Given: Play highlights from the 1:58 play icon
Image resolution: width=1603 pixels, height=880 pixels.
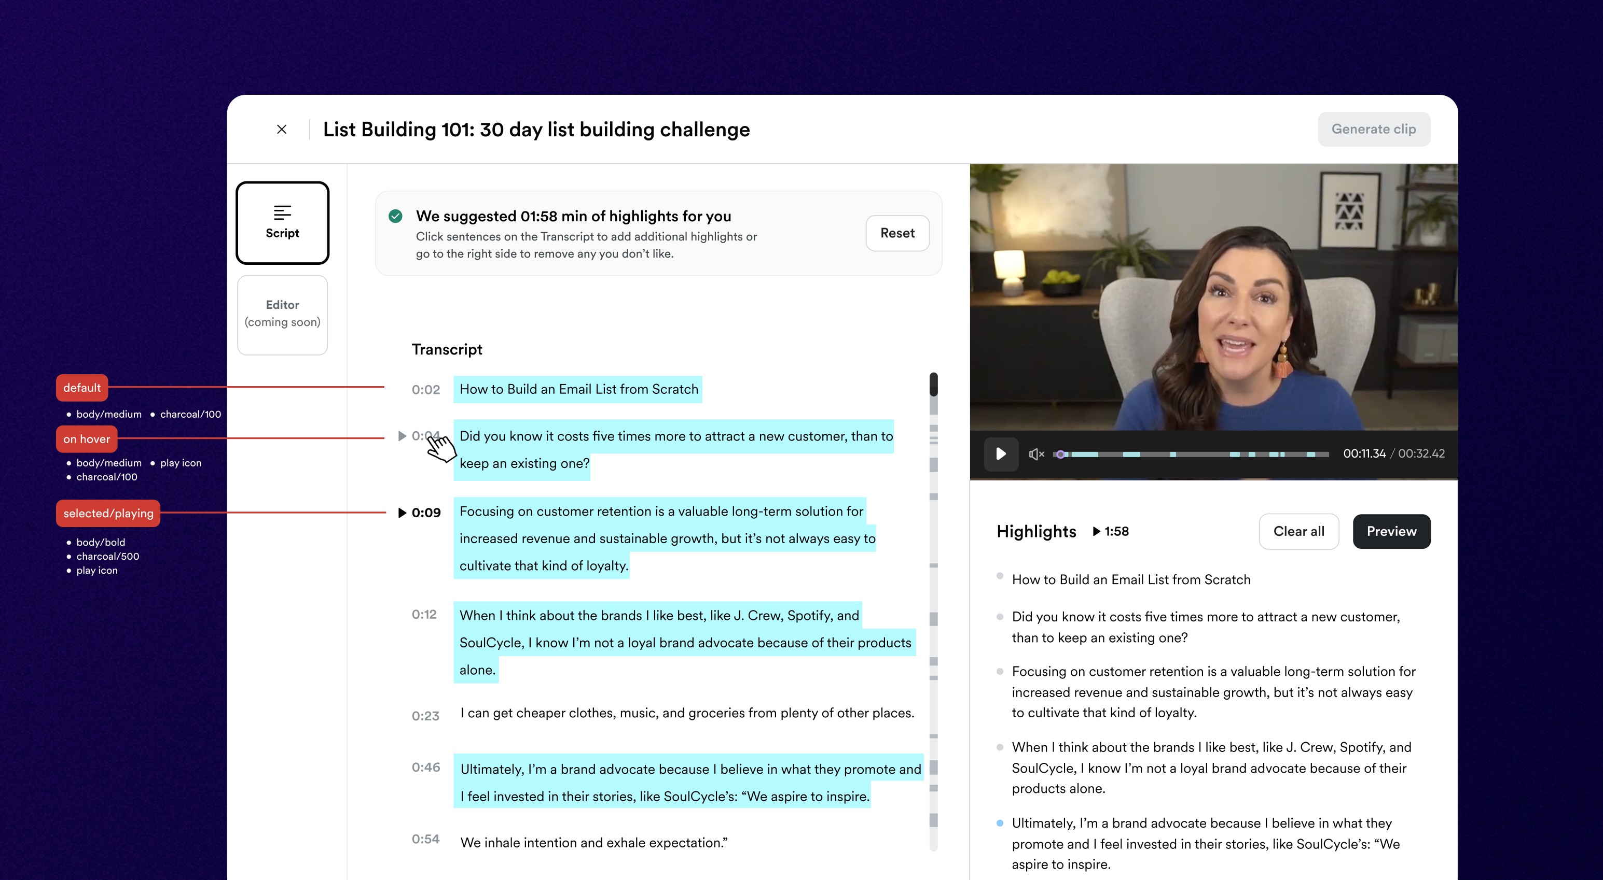Looking at the screenshot, I should pyautogui.click(x=1097, y=531).
